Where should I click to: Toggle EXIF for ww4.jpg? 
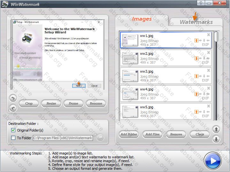(x=205, y=98)
